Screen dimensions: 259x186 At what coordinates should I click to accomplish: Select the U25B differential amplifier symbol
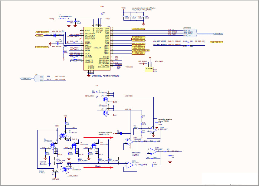[130, 165]
